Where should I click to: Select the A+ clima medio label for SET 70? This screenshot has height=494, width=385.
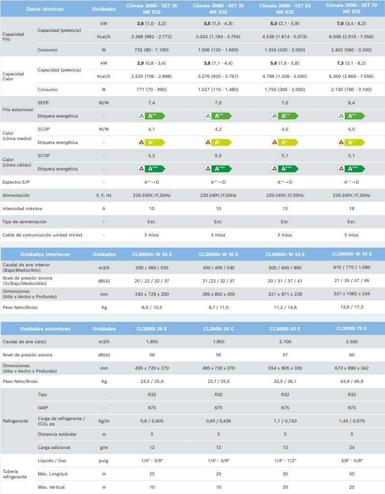coord(351,142)
